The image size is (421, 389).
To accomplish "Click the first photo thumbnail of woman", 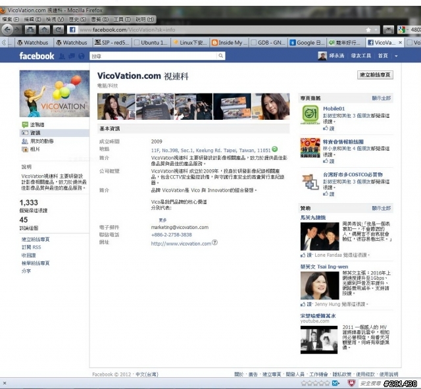I will click(116, 107).
